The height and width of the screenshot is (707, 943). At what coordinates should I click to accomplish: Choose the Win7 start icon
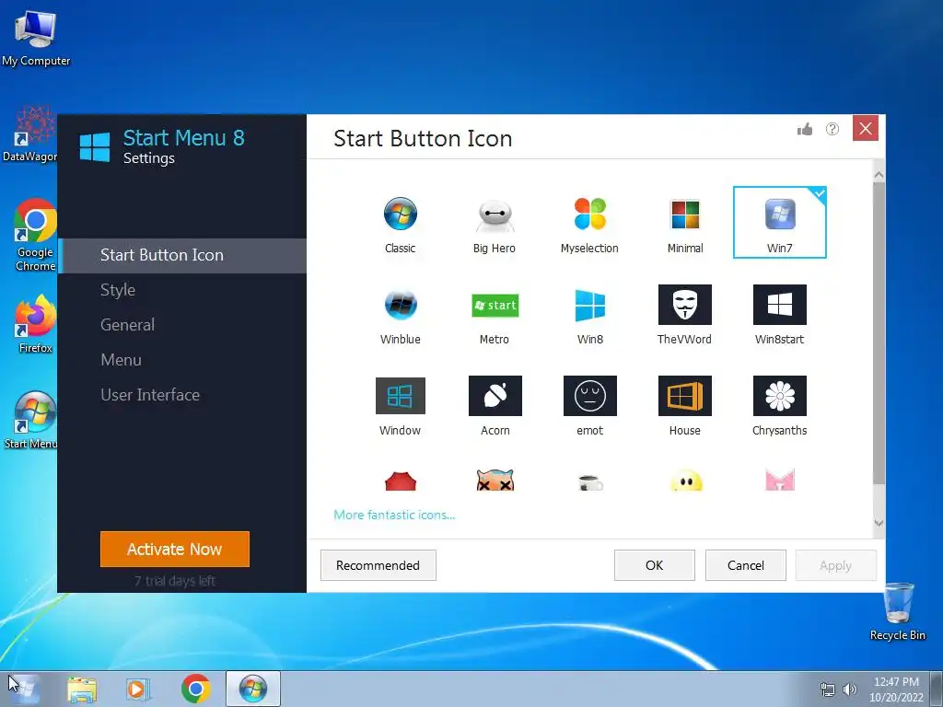(779, 223)
